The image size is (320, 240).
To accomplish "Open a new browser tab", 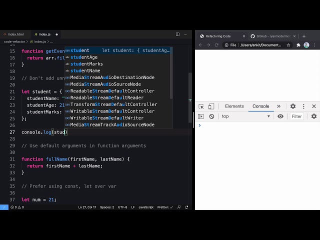I will pos(304,36).
